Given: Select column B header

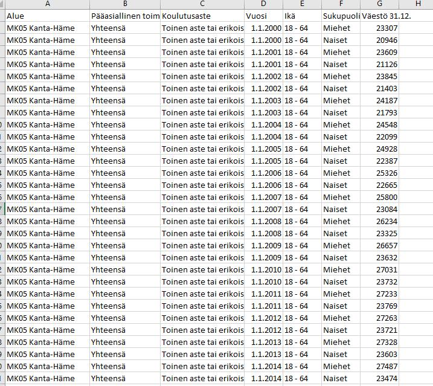Looking at the screenshot, I should point(125,4).
